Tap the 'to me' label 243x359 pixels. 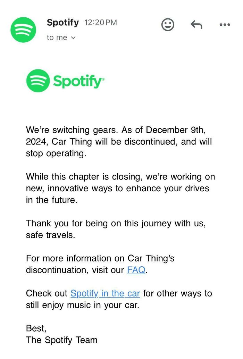click(x=56, y=37)
